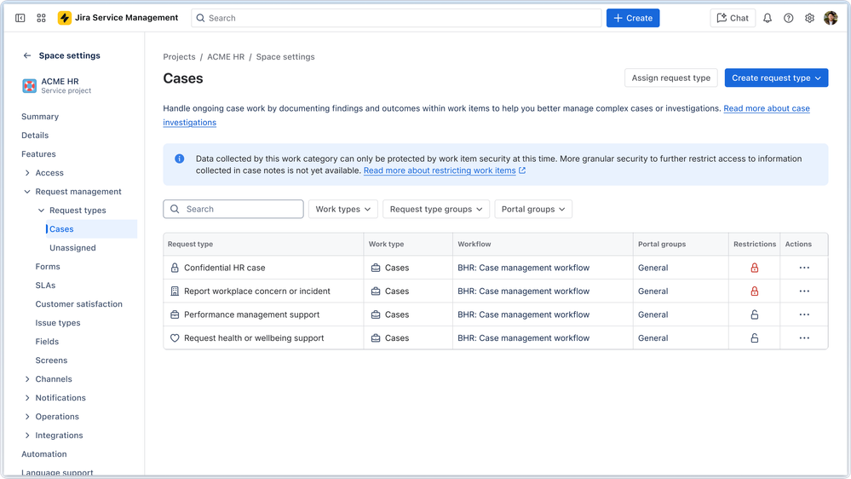The width and height of the screenshot is (851, 479).
Task: Click the building icon beside Report workplace concern
Action: [x=175, y=291]
